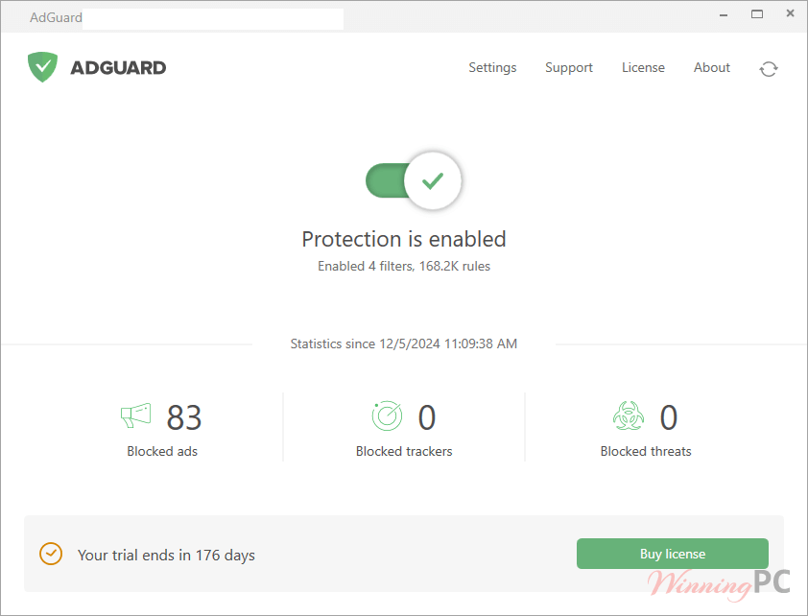Click the title bar search field
This screenshot has height=616, width=808.
212,18
